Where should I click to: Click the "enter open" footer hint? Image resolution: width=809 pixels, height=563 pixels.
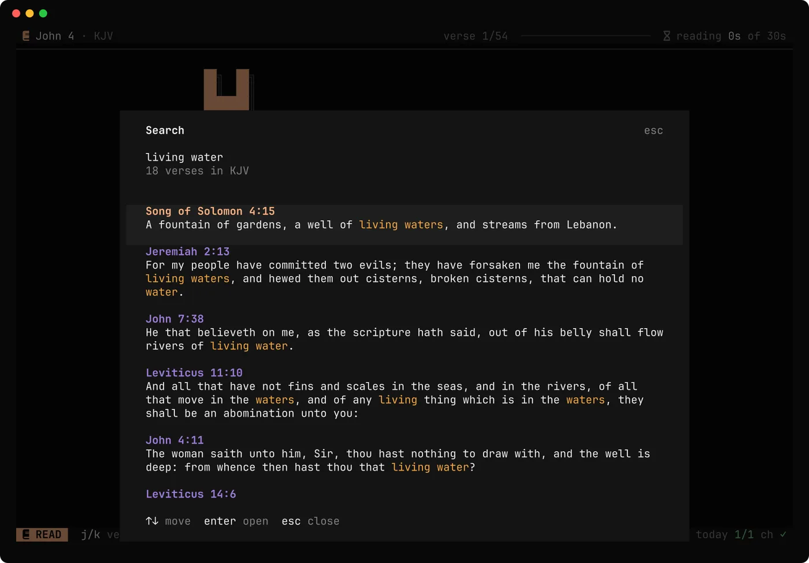pos(236,521)
